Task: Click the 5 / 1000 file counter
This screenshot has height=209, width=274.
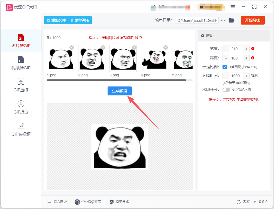Action: coord(54,38)
